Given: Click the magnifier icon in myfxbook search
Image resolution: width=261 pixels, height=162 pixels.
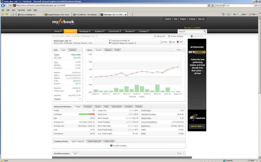Looking at the screenshot, I should [205, 31].
